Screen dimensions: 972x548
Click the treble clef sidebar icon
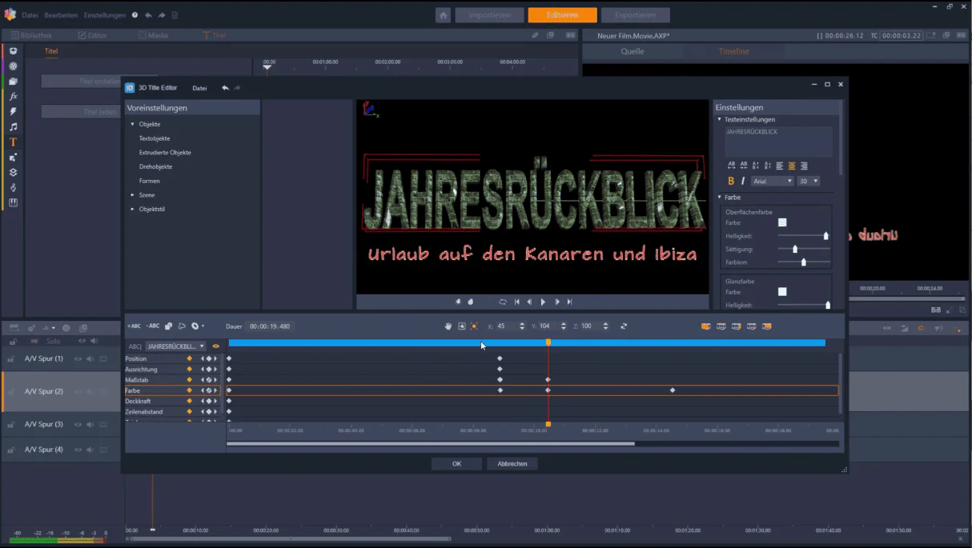tap(13, 187)
